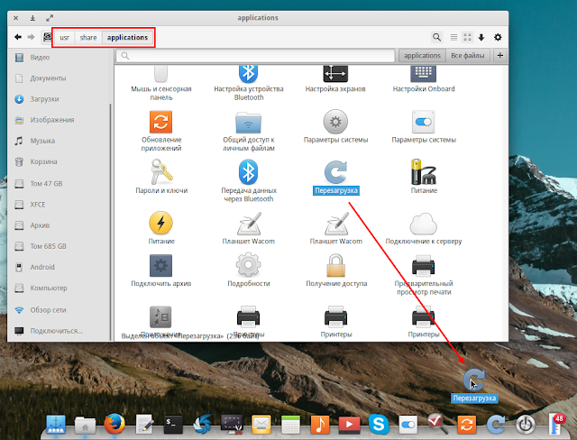Select the 'Обновление приложений' orange update icon
This screenshot has width=577, height=440.
pyautogui.click(x=160, y=122)
